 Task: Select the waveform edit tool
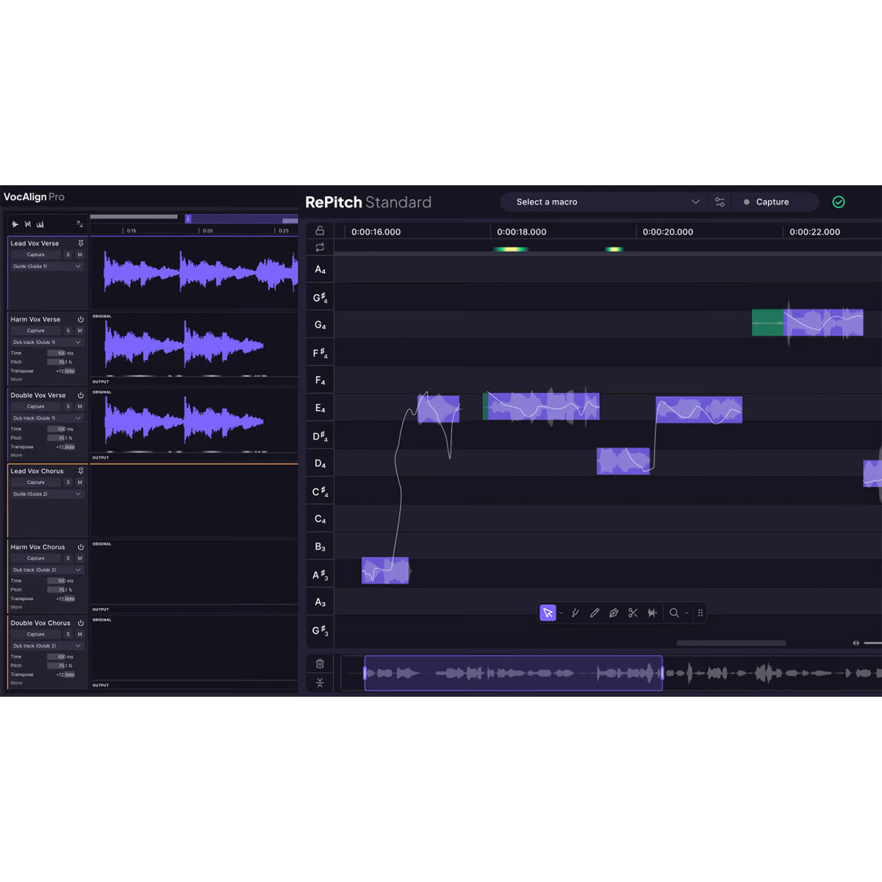click(652, 613)
